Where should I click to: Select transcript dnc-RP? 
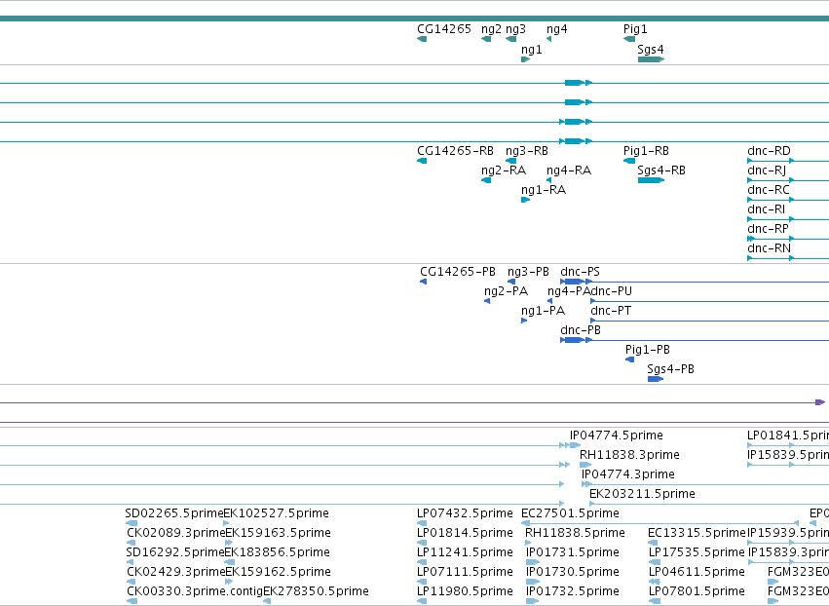pos(768,229)
